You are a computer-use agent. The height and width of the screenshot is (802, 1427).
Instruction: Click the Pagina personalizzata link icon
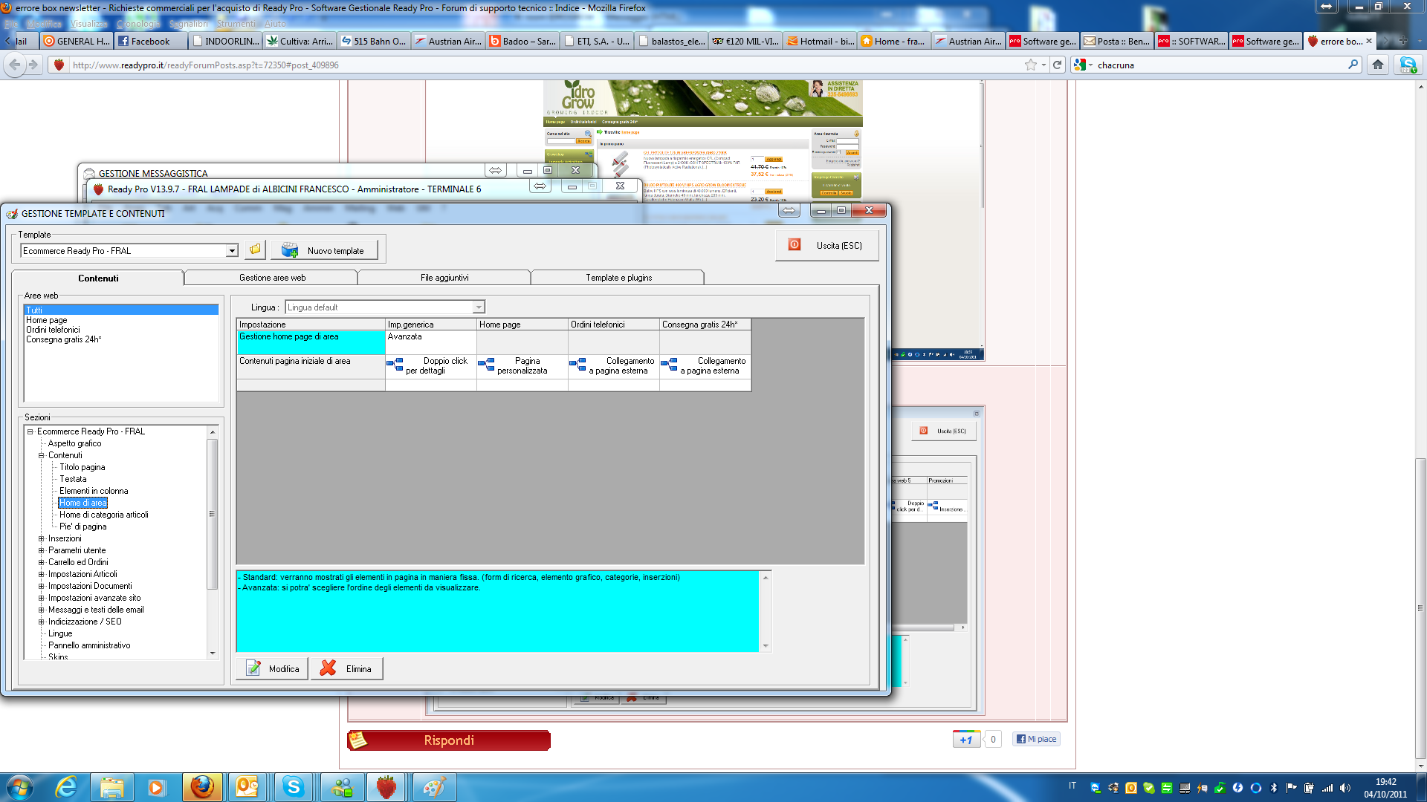point(486,365)
